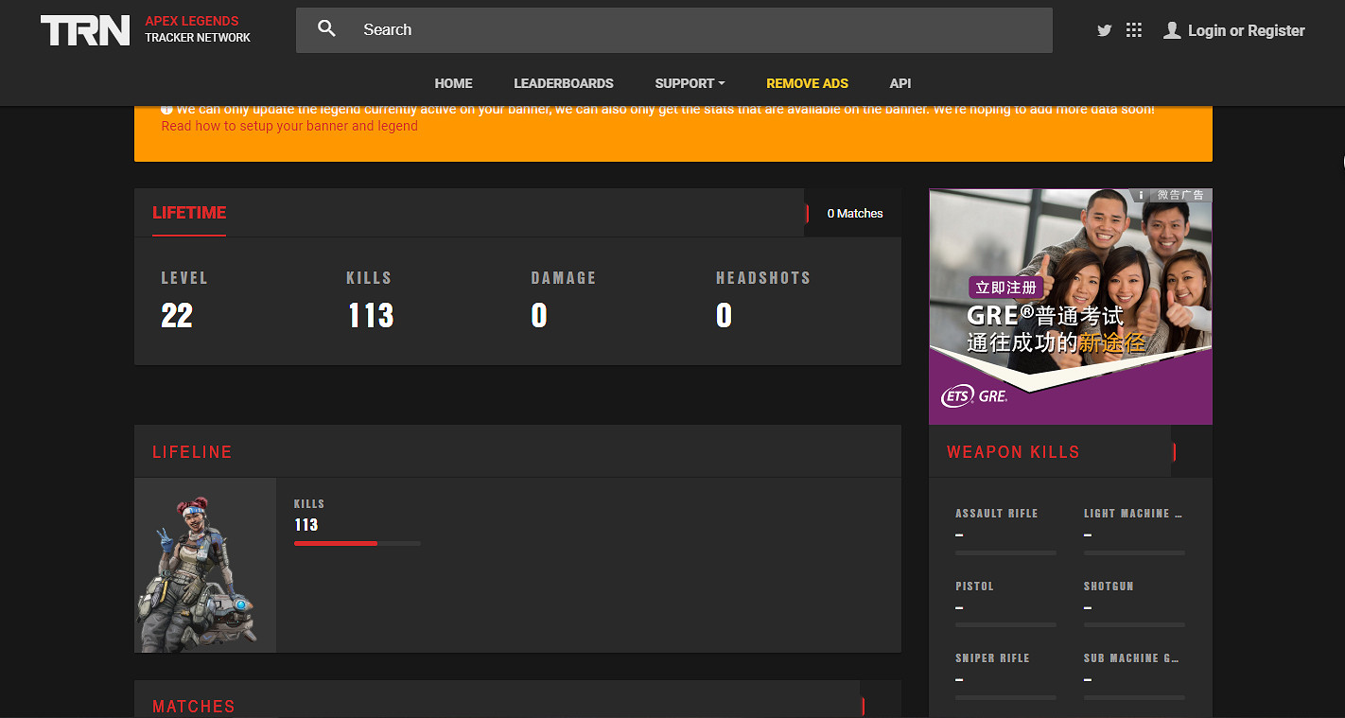1345x718 pixels.
Task: Select the Lifetime tab heading
Action: [189, 213]
